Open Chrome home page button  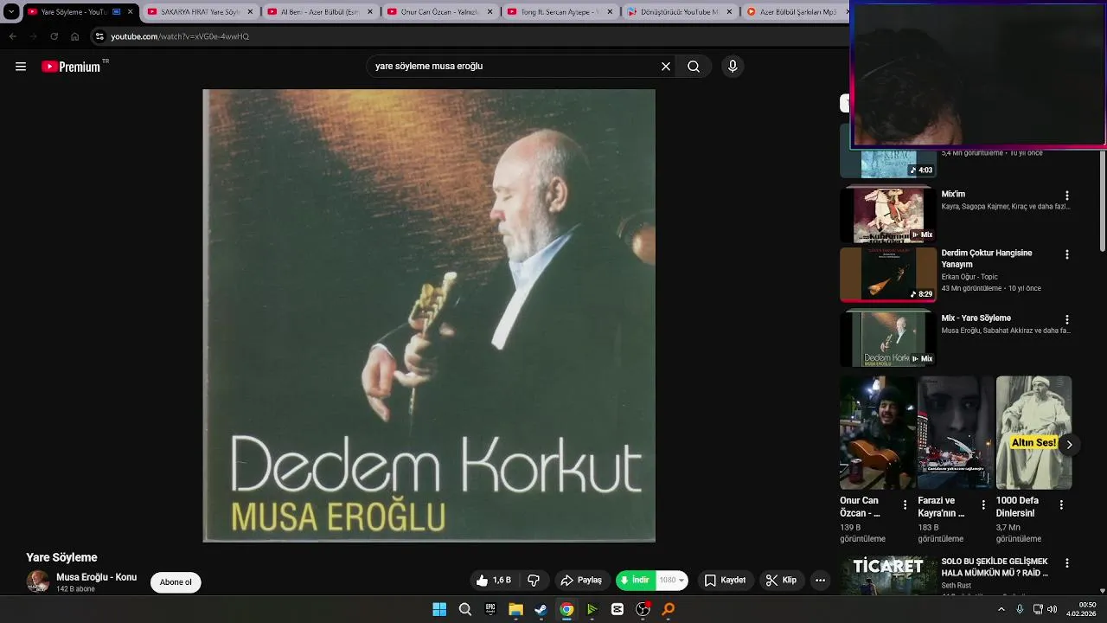pos(74,36)
